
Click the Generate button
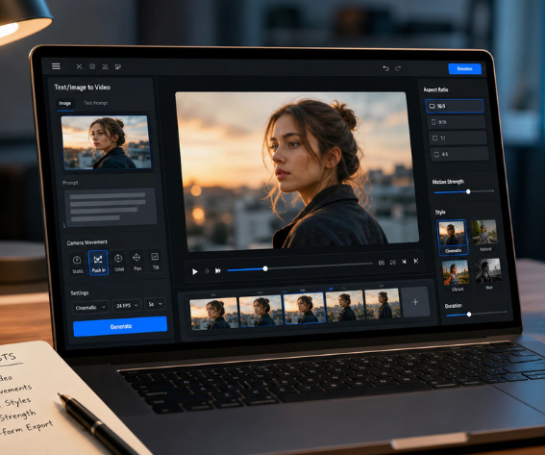coord(120,326)
